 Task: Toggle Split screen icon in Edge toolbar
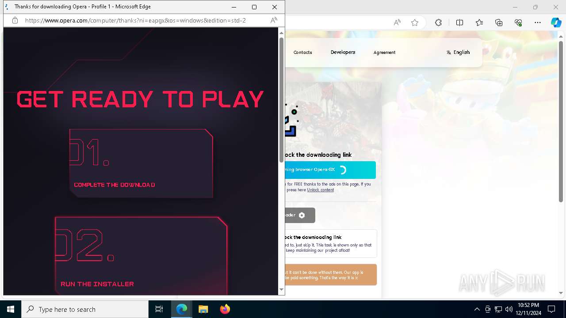(459, 23)
